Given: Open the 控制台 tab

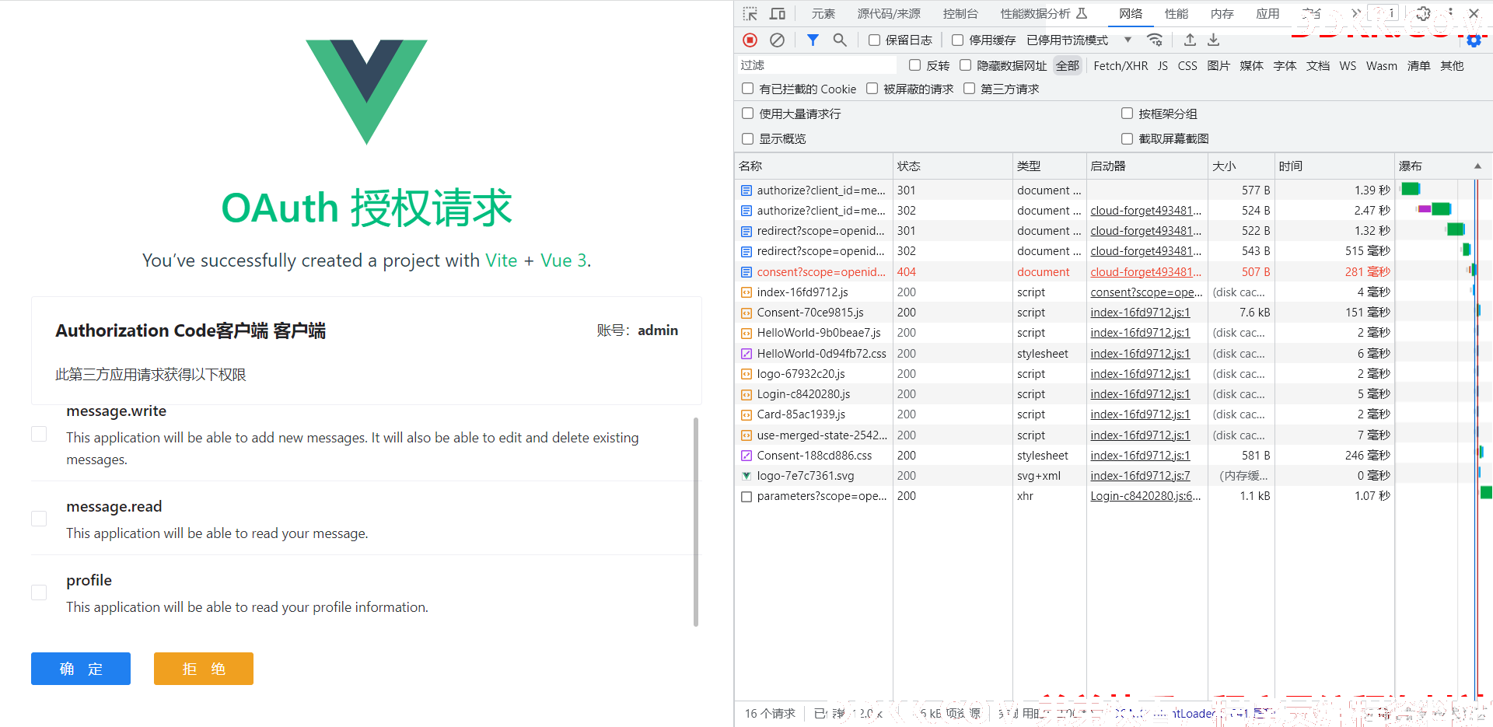Looking at the screenshot, I should 960,13.
